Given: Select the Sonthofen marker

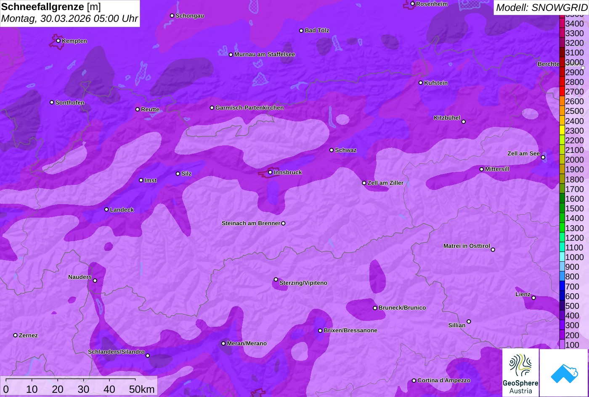Looking at the screenshot, I should click(x=52, y=103).
